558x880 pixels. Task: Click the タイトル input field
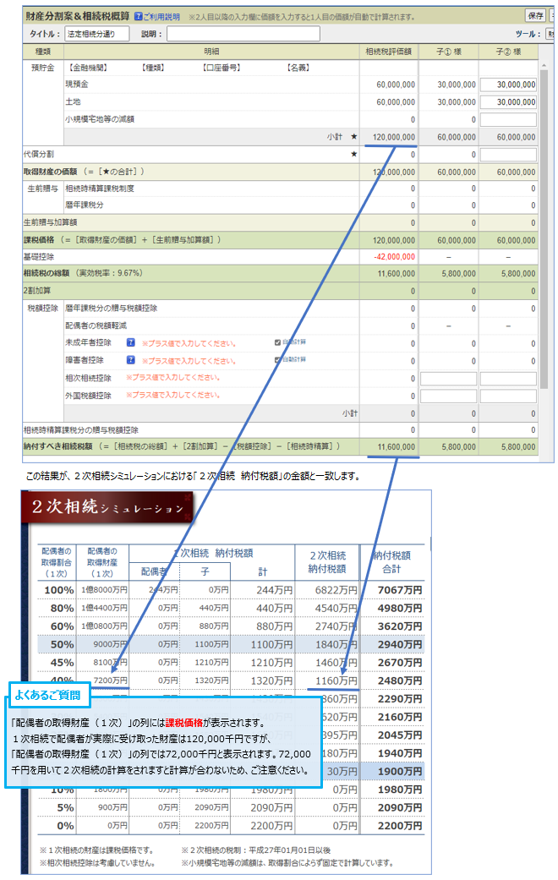(x=97, y=34)
